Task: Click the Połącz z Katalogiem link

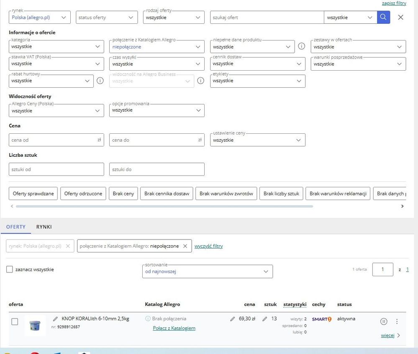Action: [x=174, y=328]
